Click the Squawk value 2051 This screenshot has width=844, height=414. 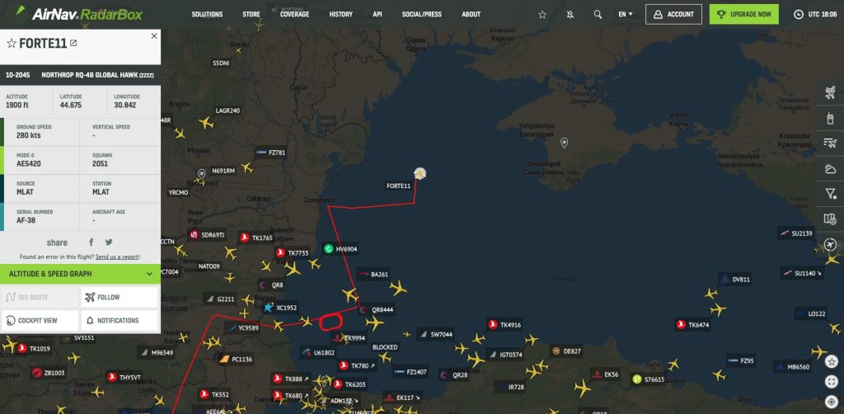pyautogui.click(x=100, y=163)
